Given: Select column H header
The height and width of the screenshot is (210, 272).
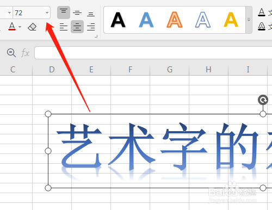Looking at the screenshot, I should pos(208,70).
